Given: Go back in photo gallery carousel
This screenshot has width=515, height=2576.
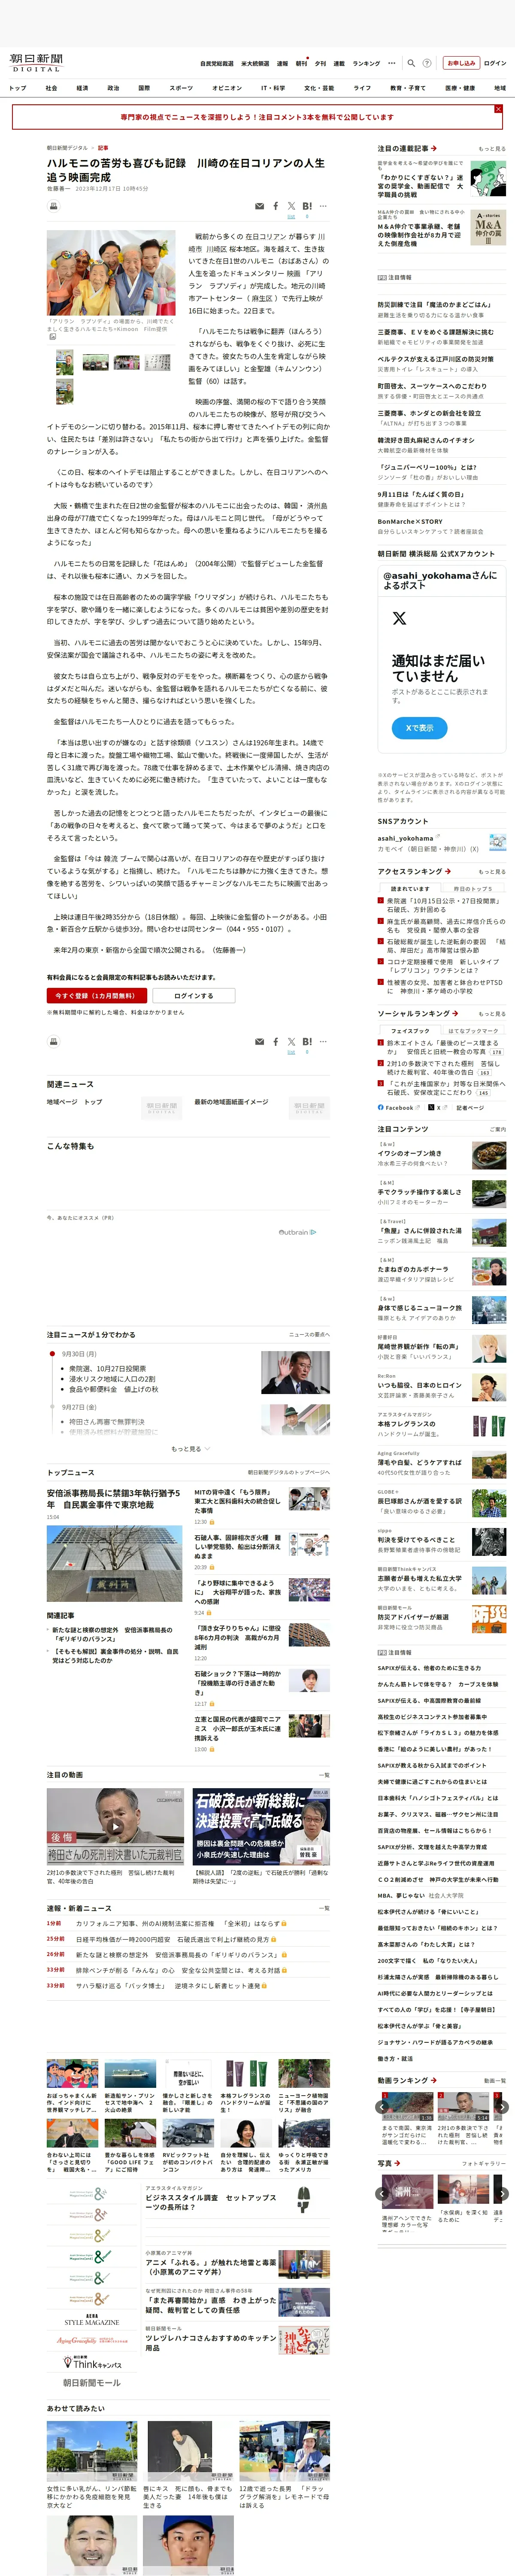Looking at the screenshot, I should click(382, 2194).
